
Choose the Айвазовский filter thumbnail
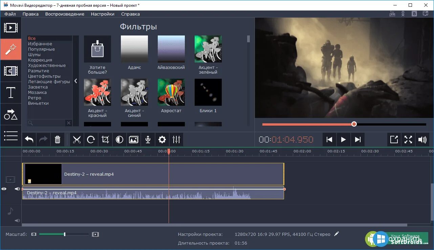(171, 49)
